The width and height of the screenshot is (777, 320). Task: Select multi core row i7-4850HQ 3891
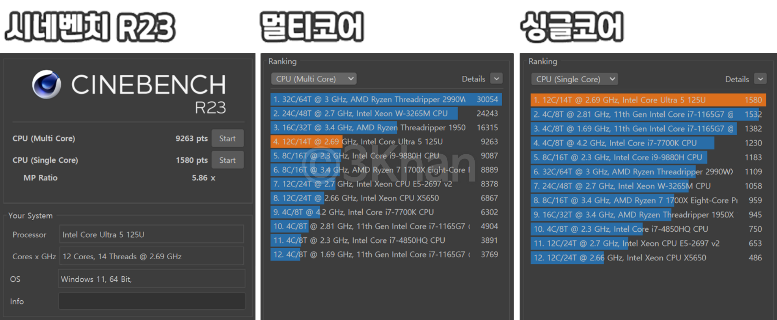click(x=386, y=240)
